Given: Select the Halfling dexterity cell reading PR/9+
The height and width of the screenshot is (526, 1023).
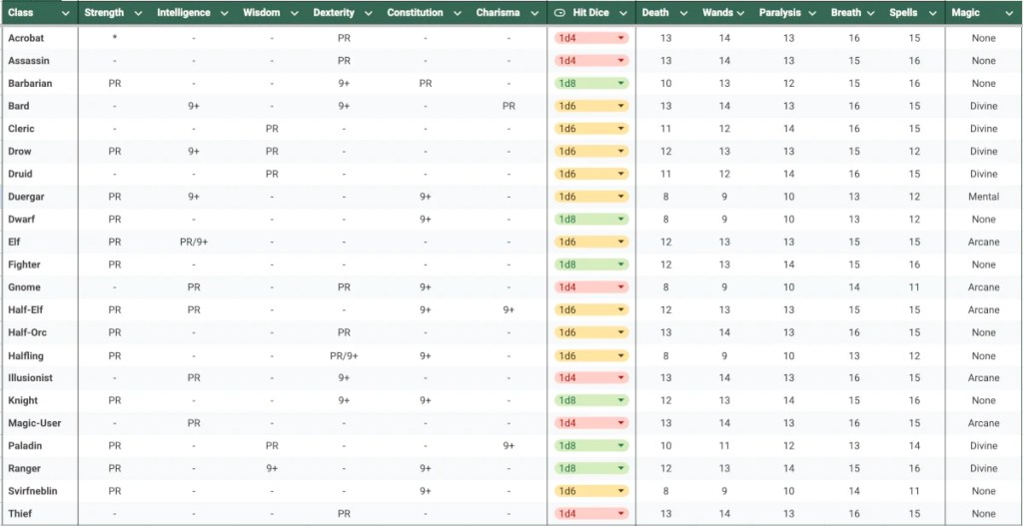Looking at the screenshot, I should coord(344,355).
